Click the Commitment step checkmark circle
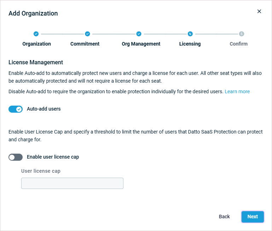Viewport: 272px width, 231px height. click(87, 34)
